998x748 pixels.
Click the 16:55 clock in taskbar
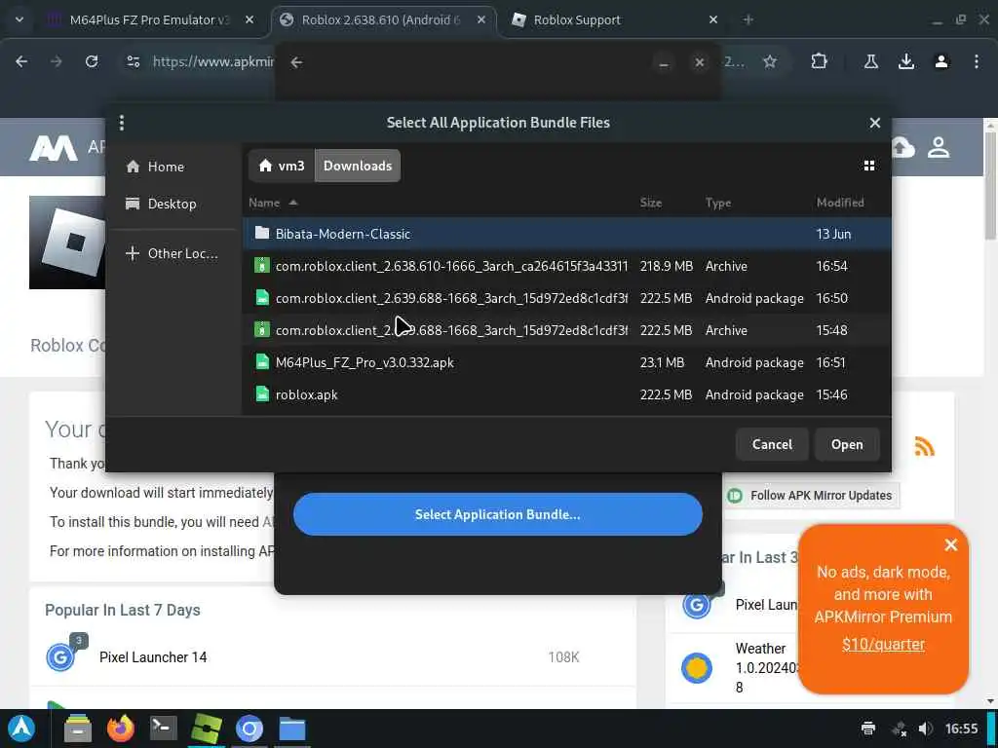click(x=961, y=729)
